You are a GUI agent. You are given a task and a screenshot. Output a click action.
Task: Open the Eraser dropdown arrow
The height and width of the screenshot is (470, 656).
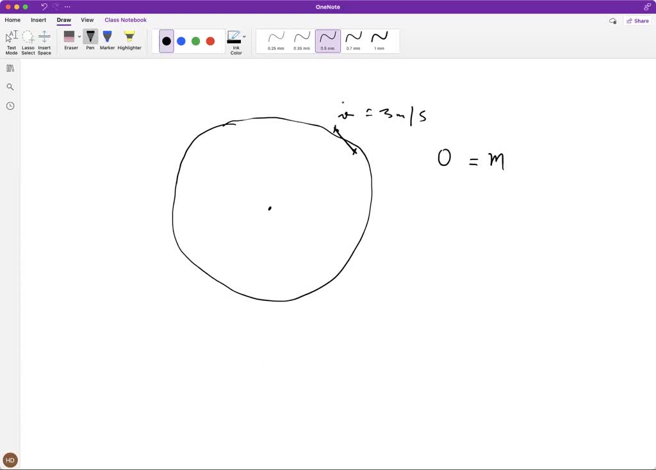79,36
